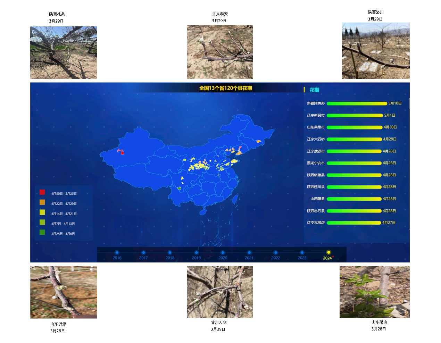Image resolution: width=441 pixels, height=343 pixels.
Task: Click the 山东莱州市 label
Action: pyautogui.click(x=315, y=127)
